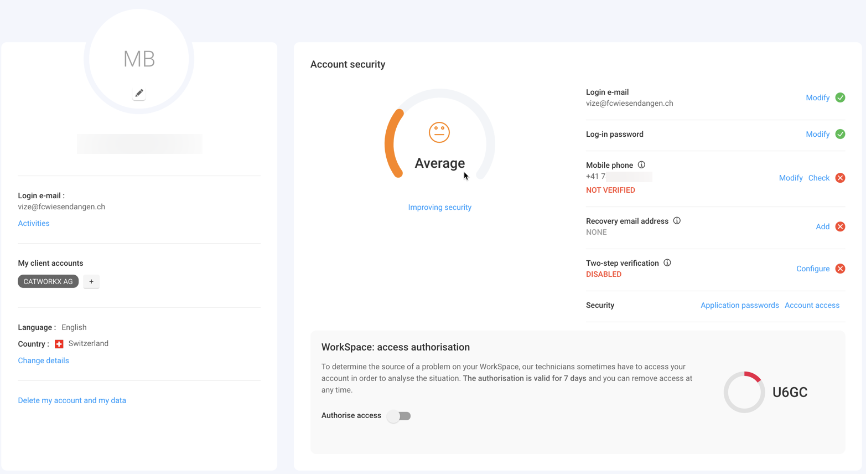Screen dimensions: 866x474
Task: Click the red X beside Mobile phone
Action: pyautogui.click(x=840, y=178)
